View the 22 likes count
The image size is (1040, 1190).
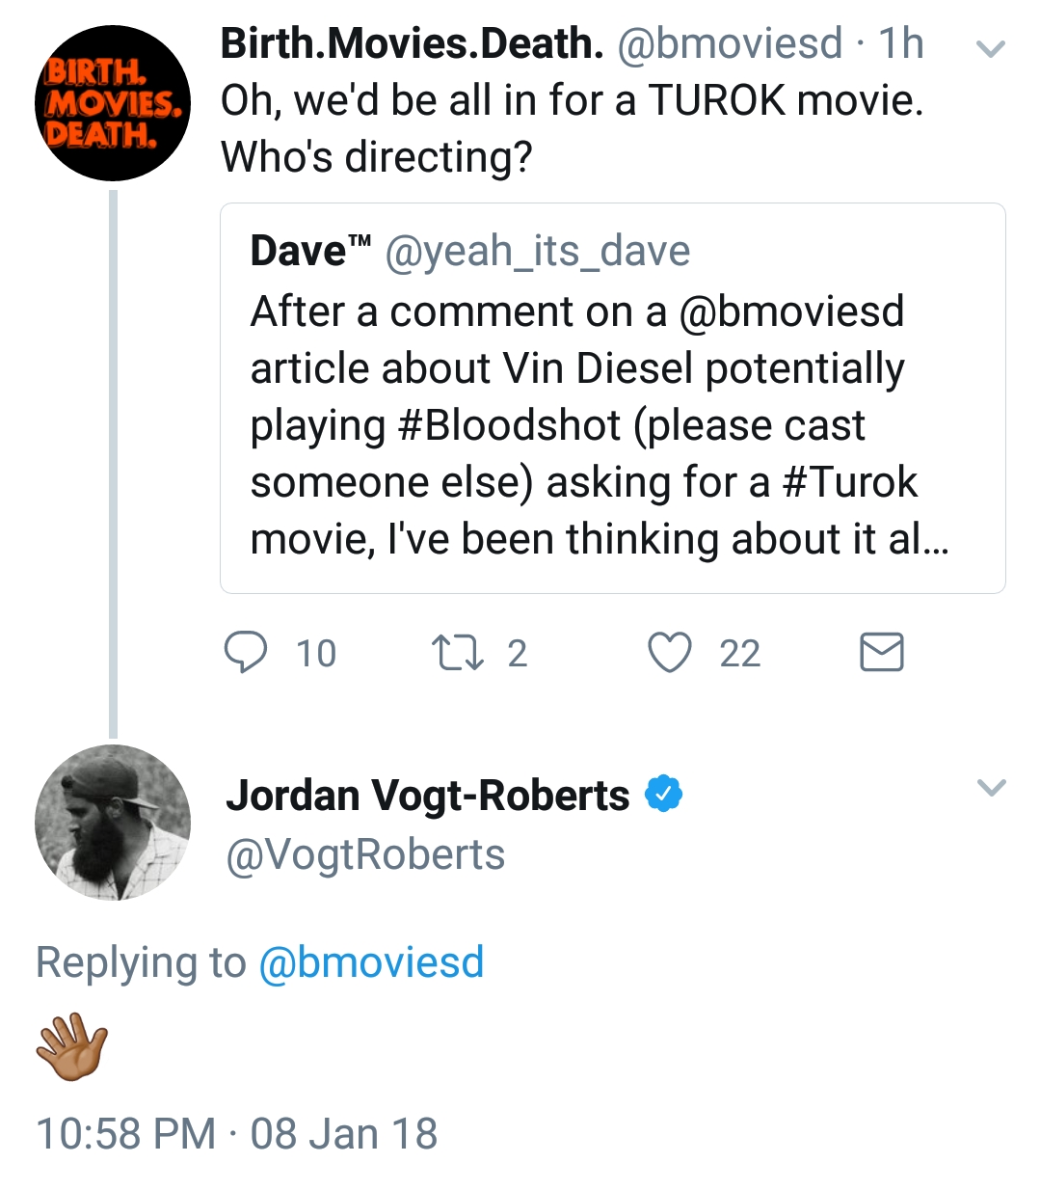pos(738,654)
